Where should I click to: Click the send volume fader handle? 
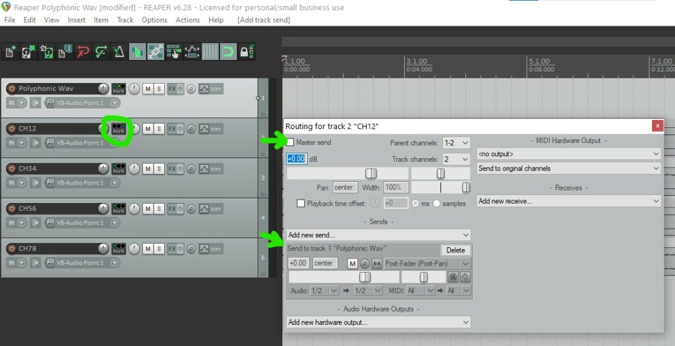coord(365,277)
